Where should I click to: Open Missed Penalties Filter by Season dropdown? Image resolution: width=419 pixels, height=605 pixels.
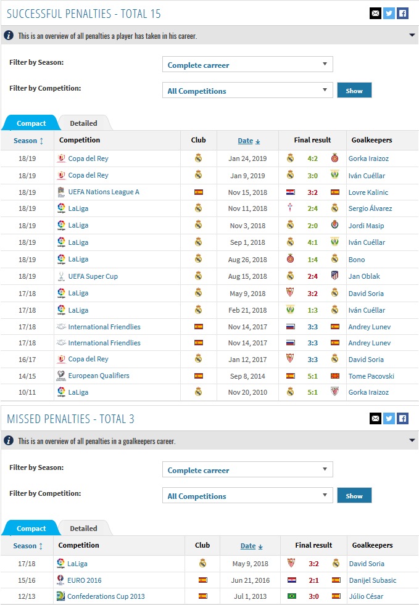pyautogui.click(x=247, y=470)
